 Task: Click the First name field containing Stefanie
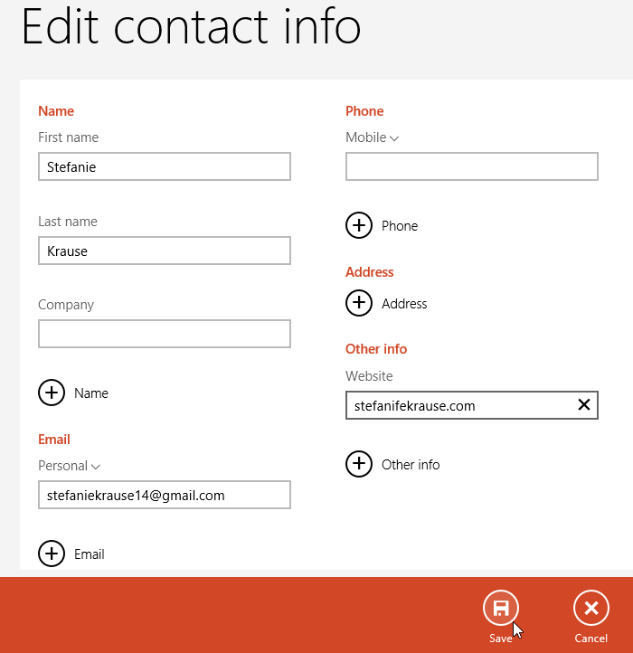pyautogui.click(x=164, y=166)
